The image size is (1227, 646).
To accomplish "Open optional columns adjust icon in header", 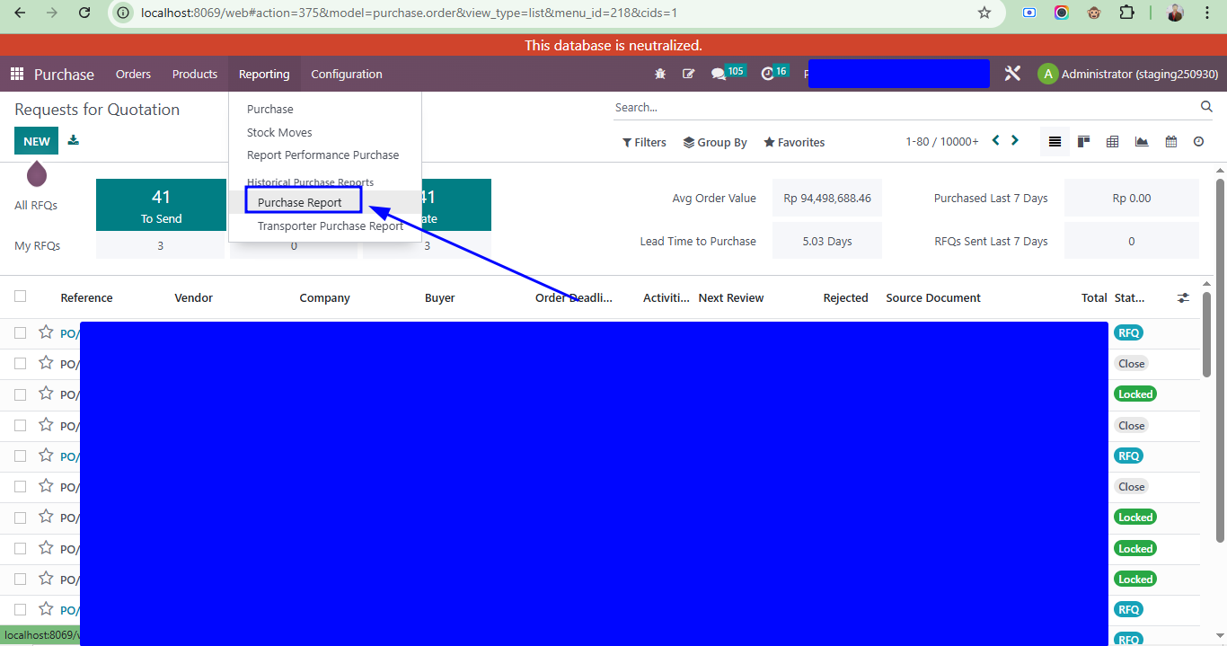I will coord(1183,297).
